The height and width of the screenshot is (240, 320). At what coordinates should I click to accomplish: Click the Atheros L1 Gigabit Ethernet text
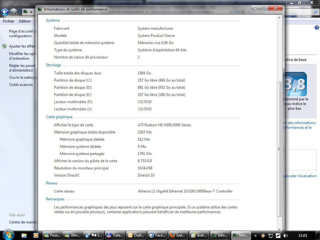click(185, 191)
